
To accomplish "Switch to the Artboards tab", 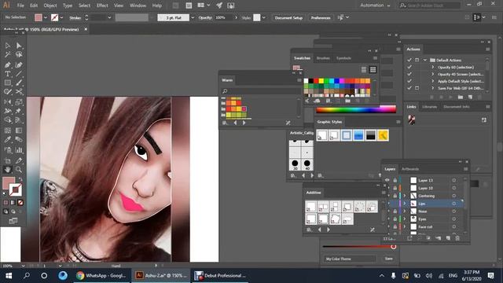I will 410,169.
